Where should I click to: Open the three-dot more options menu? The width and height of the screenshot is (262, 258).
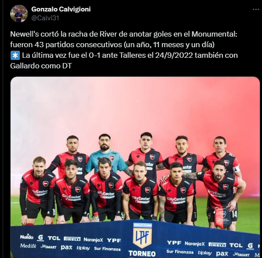256,10
